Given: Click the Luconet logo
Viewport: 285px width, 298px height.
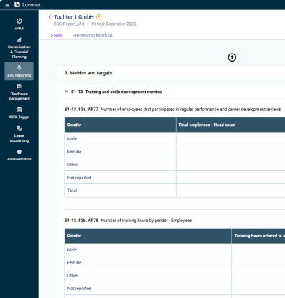Looking at the screenshot, I should (27, 5).
